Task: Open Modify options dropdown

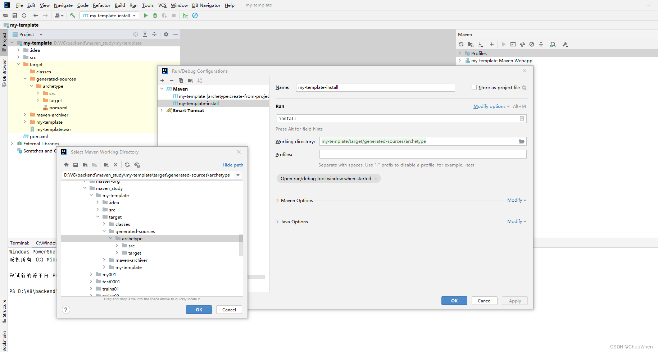Action: [x=491, y=106]
